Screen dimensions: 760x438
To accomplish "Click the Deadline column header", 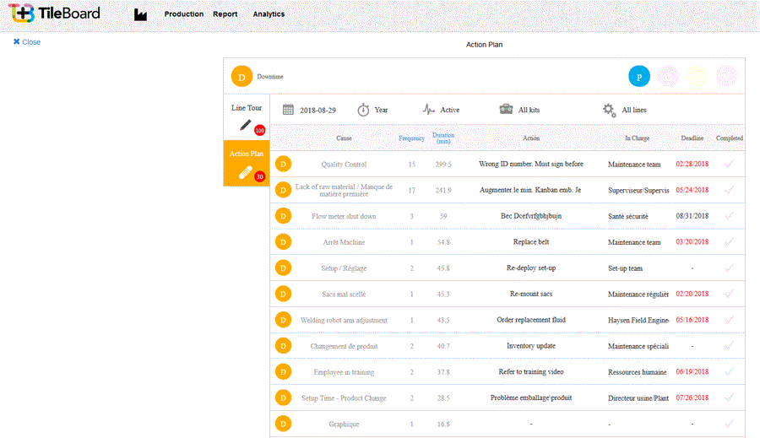I will 692,138.
